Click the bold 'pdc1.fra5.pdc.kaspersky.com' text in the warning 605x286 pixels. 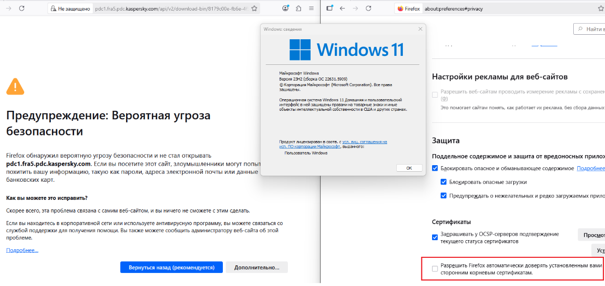coord(48,164)
